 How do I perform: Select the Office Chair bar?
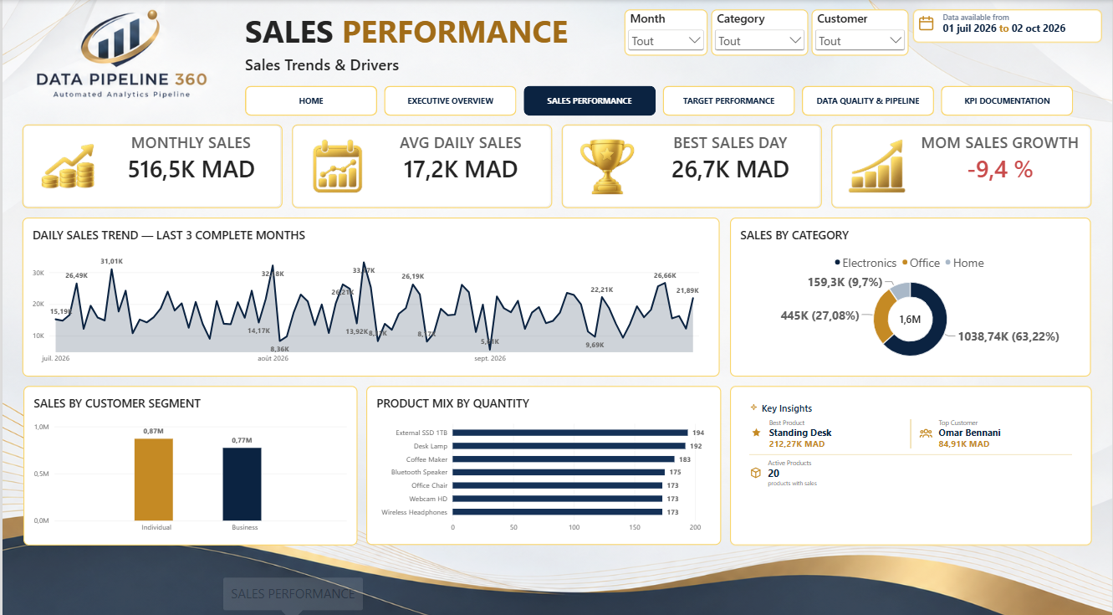(558, 485)
